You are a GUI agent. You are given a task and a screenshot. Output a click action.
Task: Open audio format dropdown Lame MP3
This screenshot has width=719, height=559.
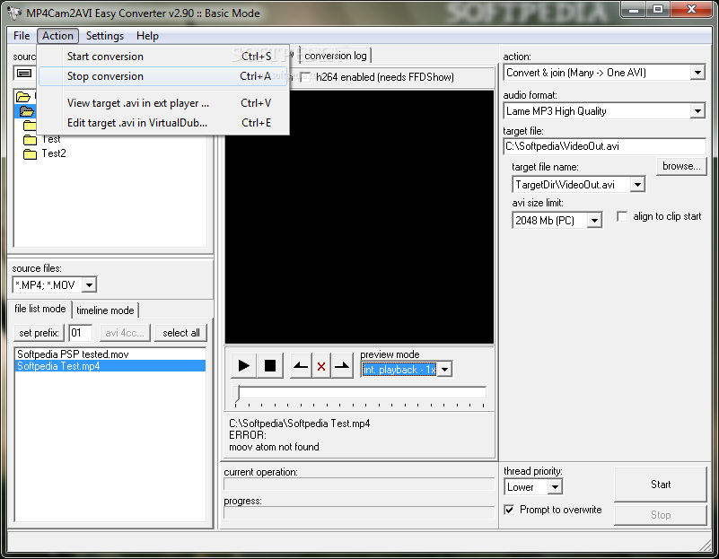[x=697, y=111]
